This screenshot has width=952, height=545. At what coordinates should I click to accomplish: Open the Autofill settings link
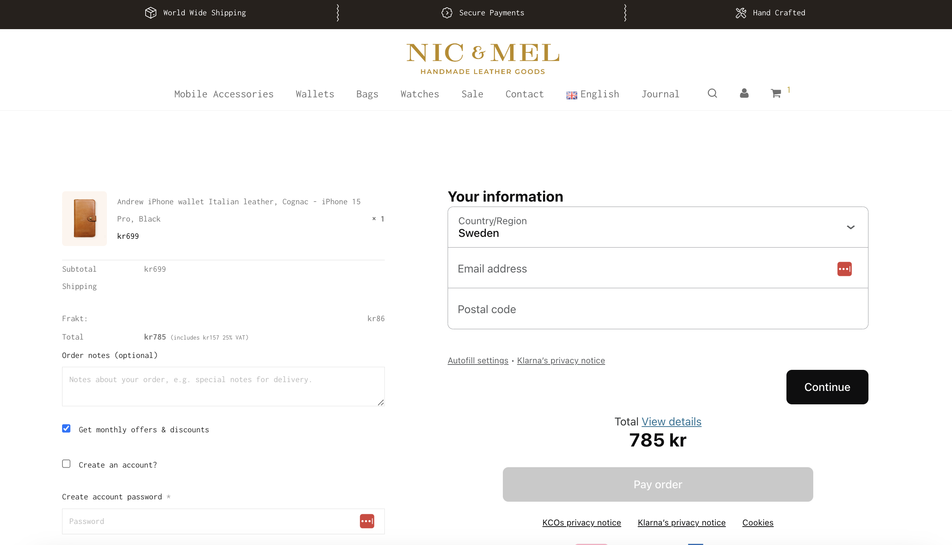[x=478, y=361]
